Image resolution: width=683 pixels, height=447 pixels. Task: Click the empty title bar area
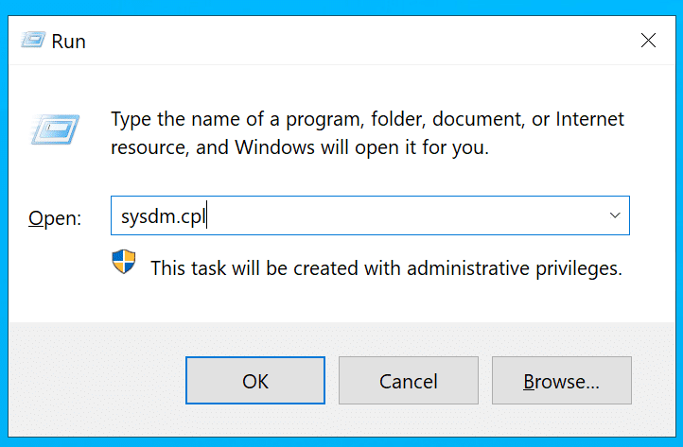[x=359, y=42]
